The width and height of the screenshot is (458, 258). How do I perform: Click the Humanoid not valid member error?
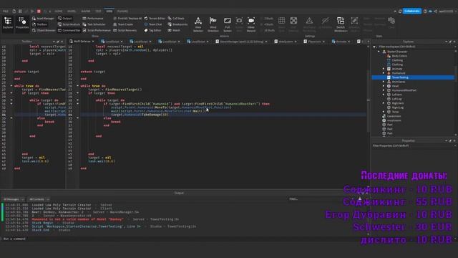pos(77,219)
